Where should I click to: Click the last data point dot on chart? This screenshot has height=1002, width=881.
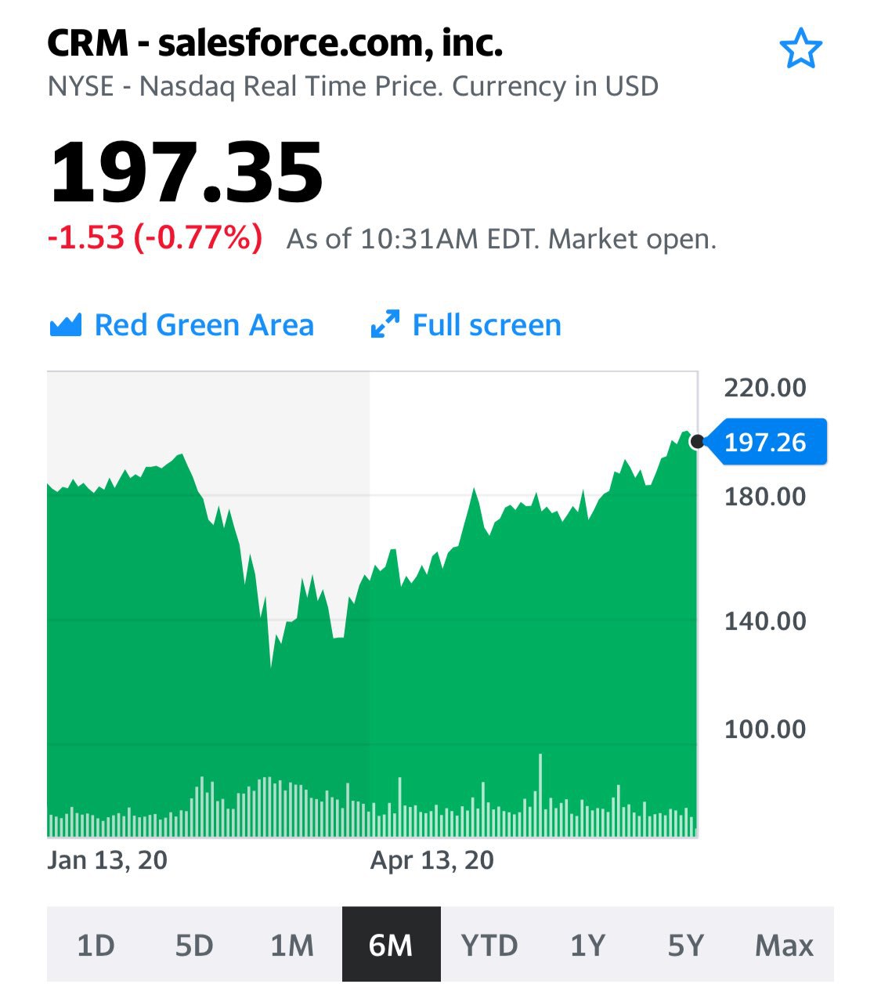tap(696, 443)
